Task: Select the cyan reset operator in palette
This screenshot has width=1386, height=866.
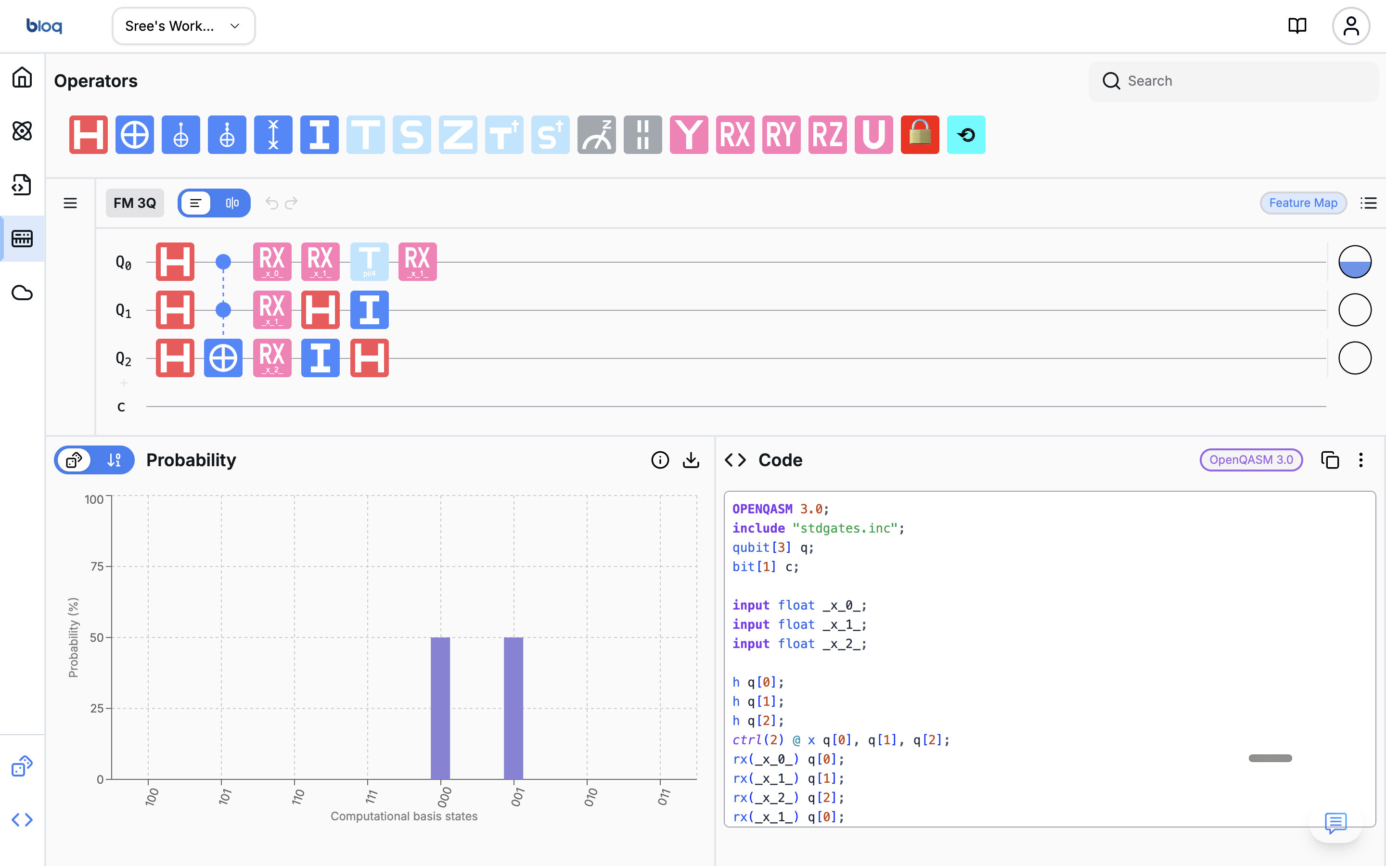Action: tap(966, 135)
